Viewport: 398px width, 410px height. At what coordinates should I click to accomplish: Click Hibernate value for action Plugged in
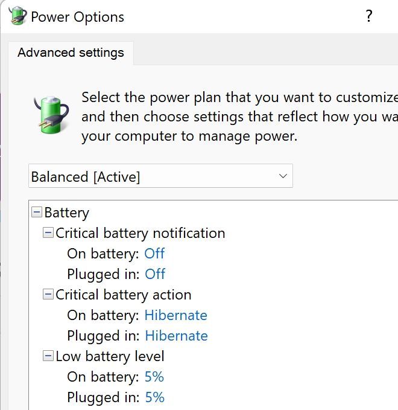coord(176,336)
